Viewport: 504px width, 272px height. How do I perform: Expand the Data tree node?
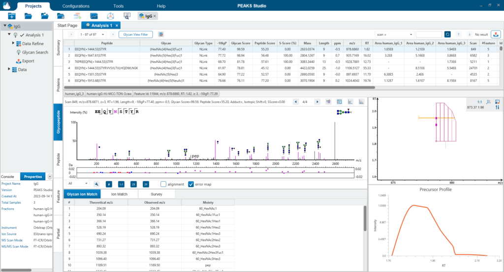tap(9, 69)
